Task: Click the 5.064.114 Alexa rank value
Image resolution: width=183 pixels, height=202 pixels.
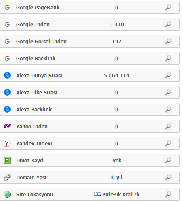Action: tap(117, 75)
